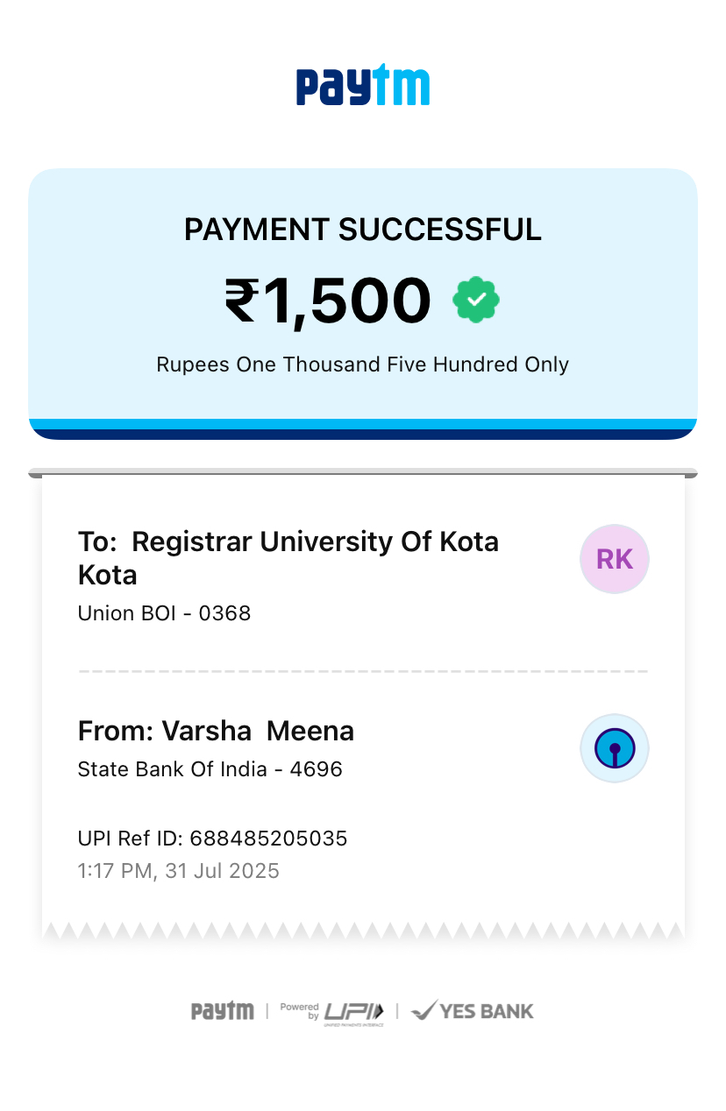The height and width of the screenshot is (1111, 726).
Task: Click State Bank Of India - 4696 account
Action: 210,769
